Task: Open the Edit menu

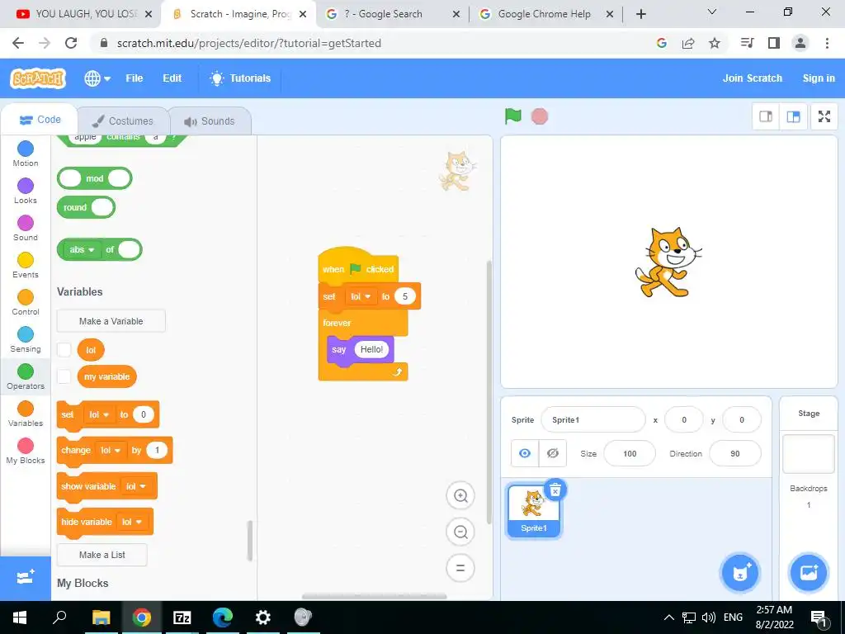Action: [x=172, y=78]
